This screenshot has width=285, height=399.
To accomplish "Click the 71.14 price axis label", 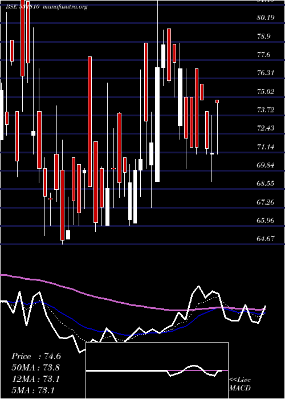I will [x=266, y=146].
